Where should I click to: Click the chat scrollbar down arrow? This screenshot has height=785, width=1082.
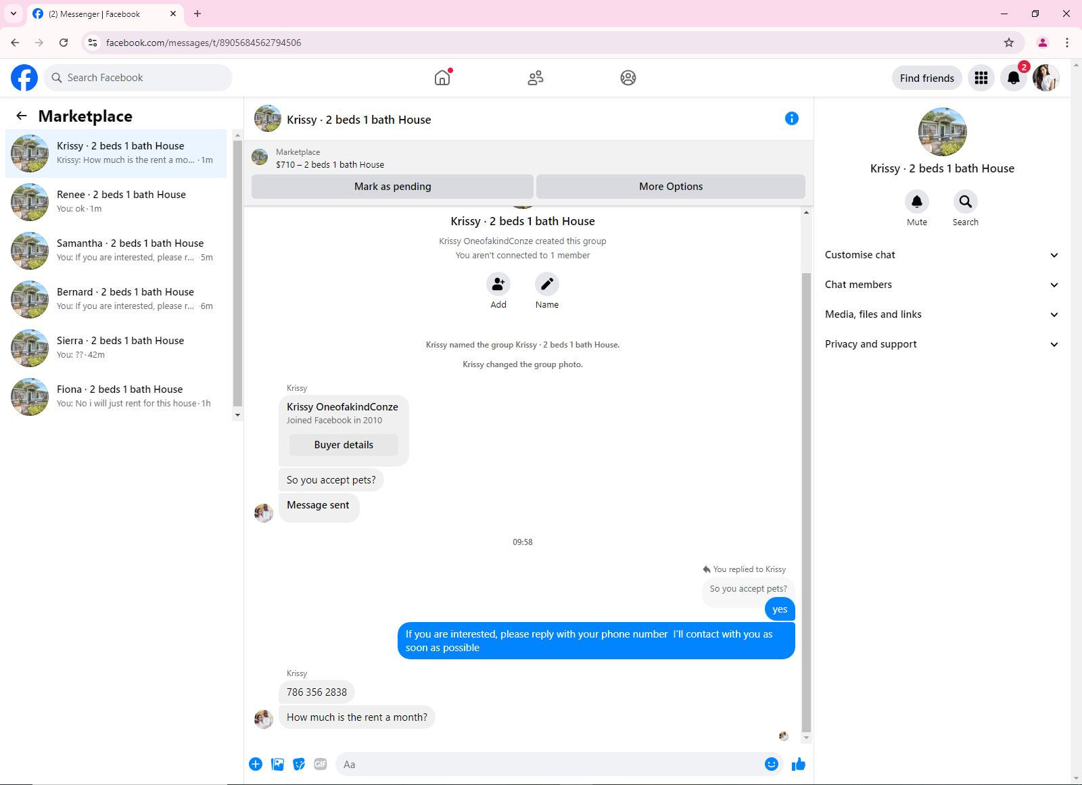(x=806, y=738)
